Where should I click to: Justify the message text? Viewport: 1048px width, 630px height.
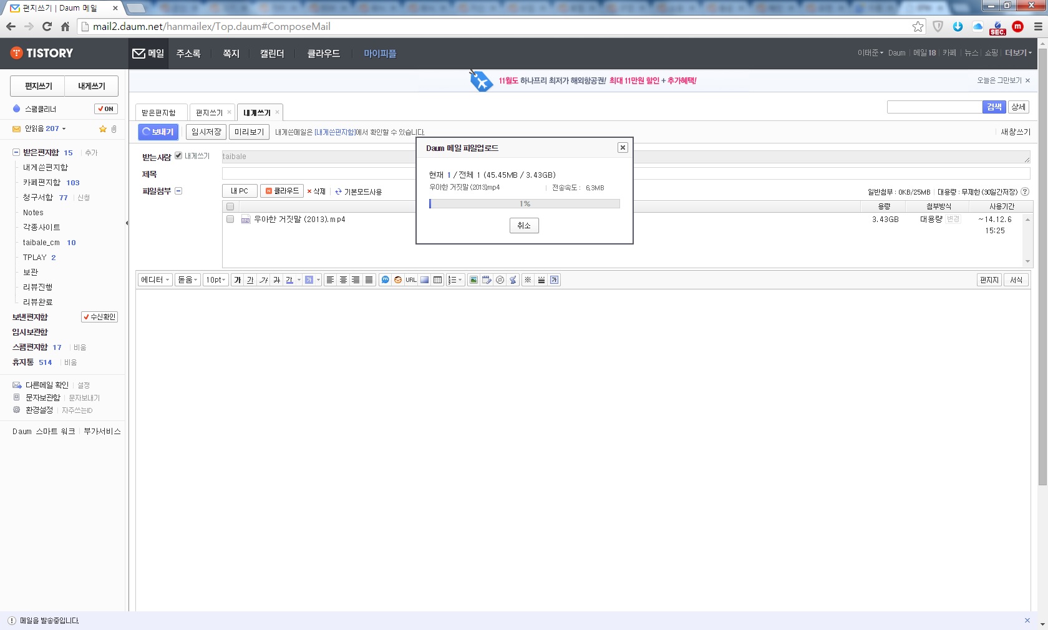tap(369, 280)
